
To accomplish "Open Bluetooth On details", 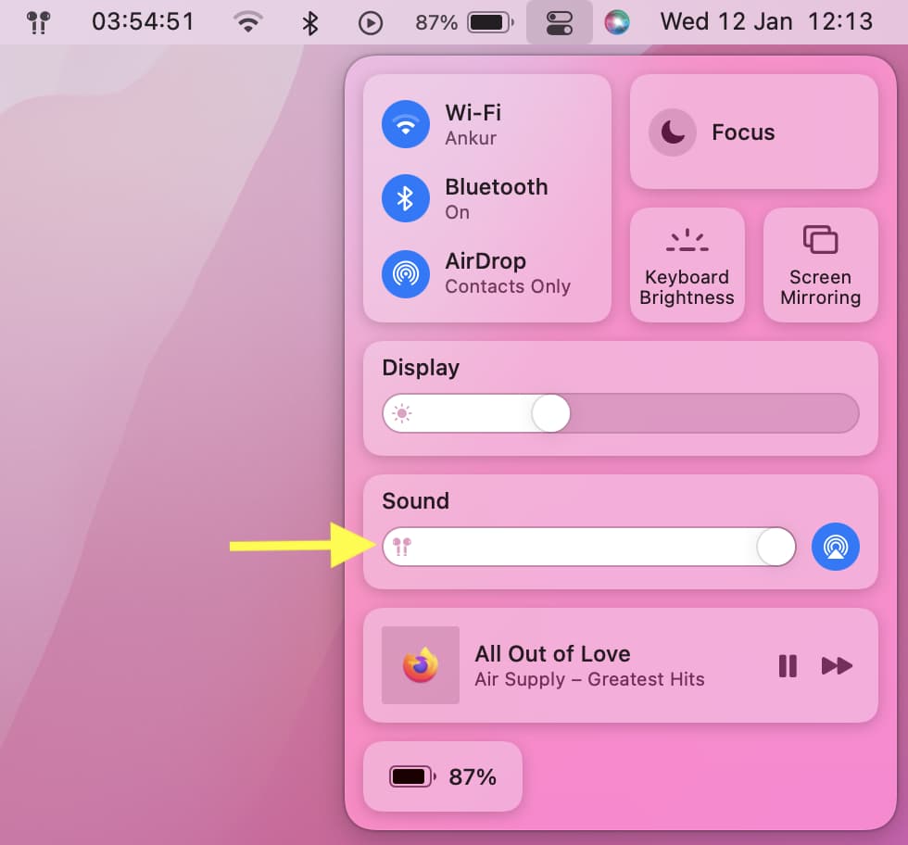I will (497, 198).
